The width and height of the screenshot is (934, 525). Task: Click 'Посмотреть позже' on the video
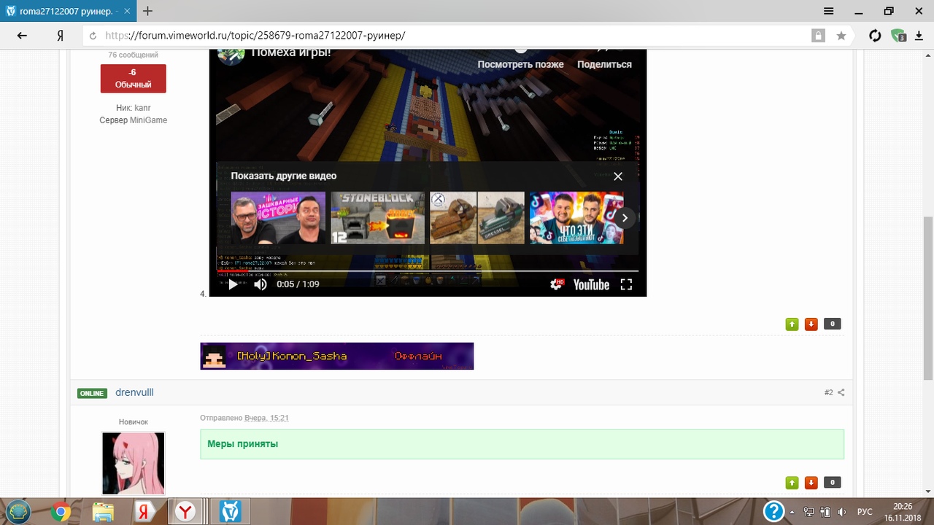point(520,64)
